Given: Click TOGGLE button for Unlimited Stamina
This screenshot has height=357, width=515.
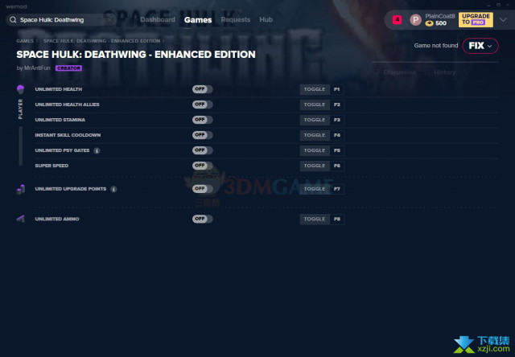Looking at the screenshot, I should (x=315, y=120).
